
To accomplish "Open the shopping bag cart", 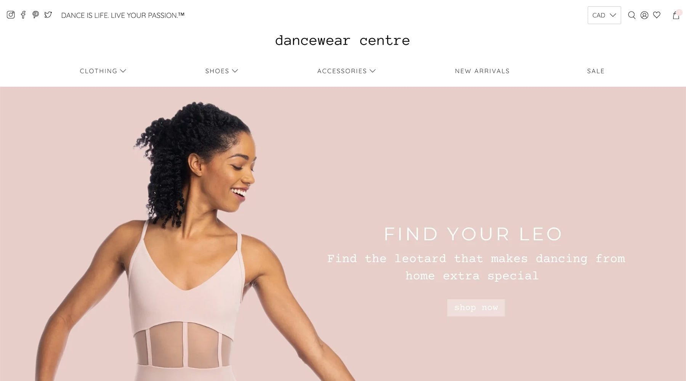I will [x=676, y=15].
